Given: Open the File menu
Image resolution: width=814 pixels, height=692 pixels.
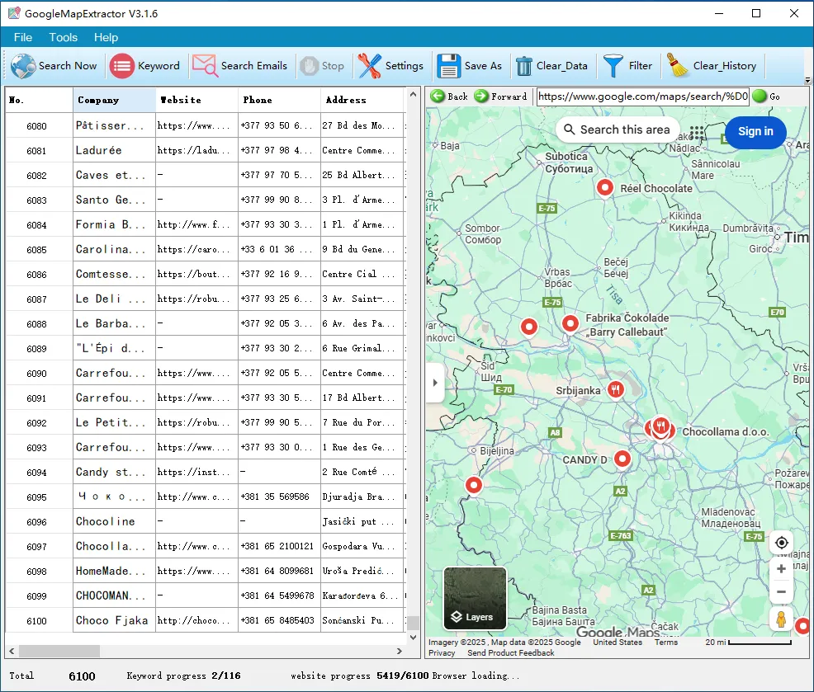Looking at the screenshot, I should pyautogui.click(x=22, y=37).
